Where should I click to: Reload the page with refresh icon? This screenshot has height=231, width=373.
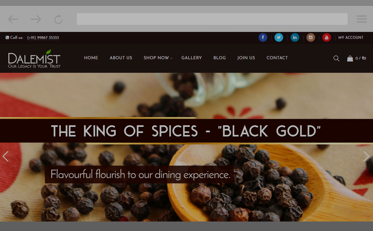point(58,19)
